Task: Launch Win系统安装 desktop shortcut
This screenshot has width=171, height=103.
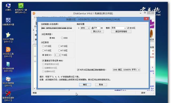Action: [x=8, y=67]
